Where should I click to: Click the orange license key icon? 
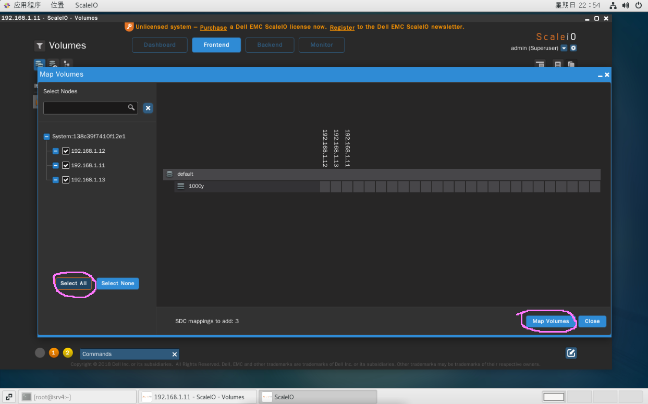pos(129,27)
